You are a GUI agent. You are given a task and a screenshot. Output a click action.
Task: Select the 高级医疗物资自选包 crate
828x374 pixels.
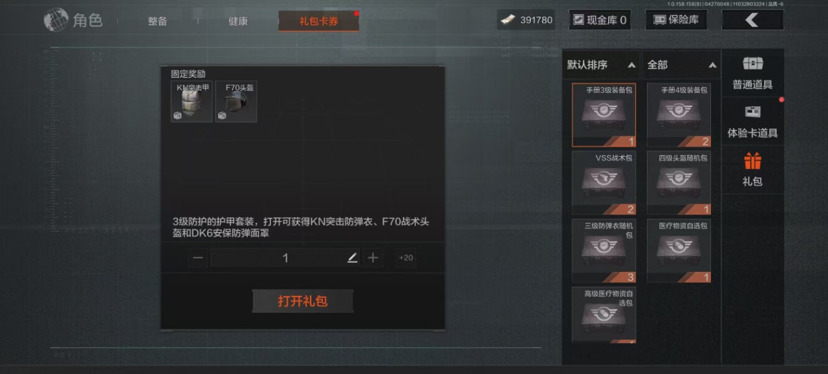pyautogui.click(x=604, y=315)
